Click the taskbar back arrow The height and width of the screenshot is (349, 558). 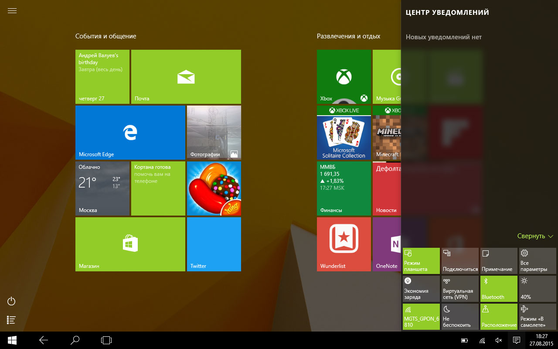pos(43,340)
